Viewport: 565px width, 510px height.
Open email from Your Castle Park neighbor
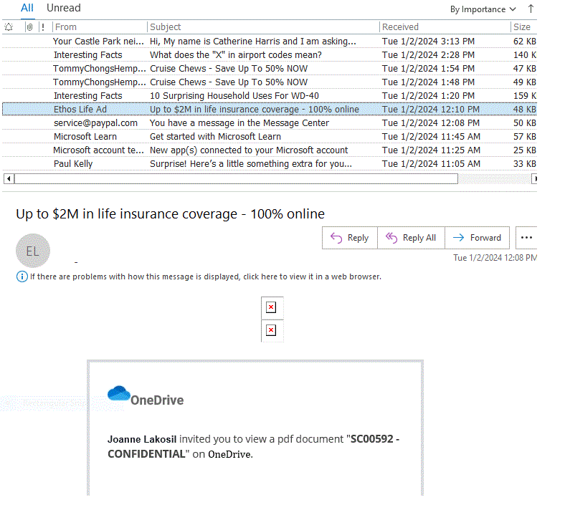[x=270, y=42]
